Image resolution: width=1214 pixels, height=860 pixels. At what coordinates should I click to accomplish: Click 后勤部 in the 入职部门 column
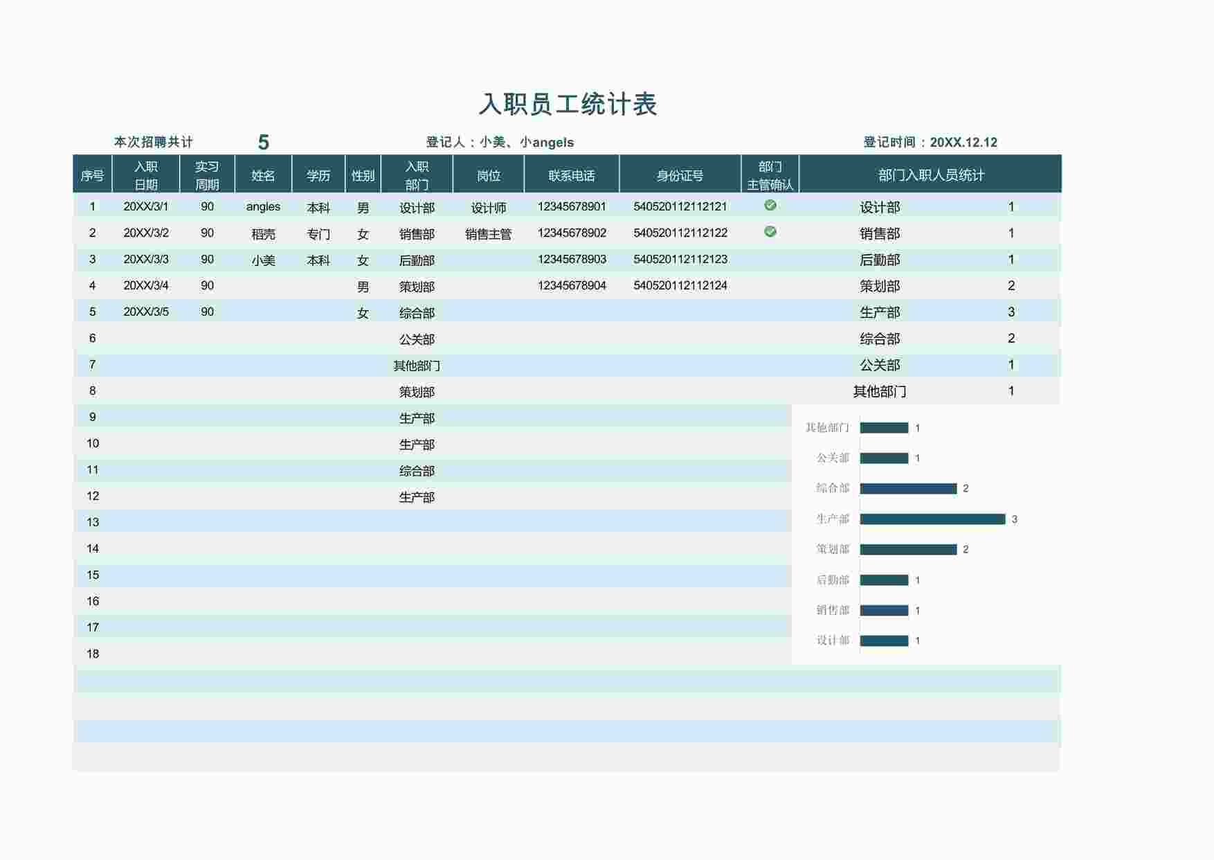(417, 260)
